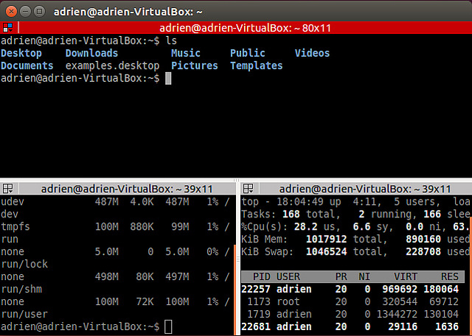Select the process row with PID 22257

pyautogui.click(x=355, y=290)
